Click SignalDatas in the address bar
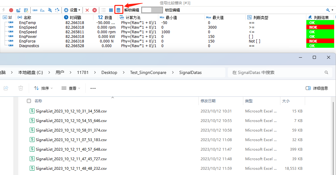Viewport: 336px width, 175px height. click(x=190, y=72)
